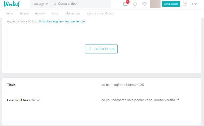Click the Titolo label text
Image resolution: width=204 pixels, height=126 pixels.
click(11, 85)
